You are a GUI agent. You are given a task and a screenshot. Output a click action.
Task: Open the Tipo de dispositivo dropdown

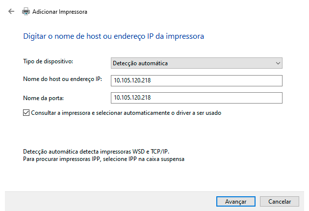tap(196, 63)
